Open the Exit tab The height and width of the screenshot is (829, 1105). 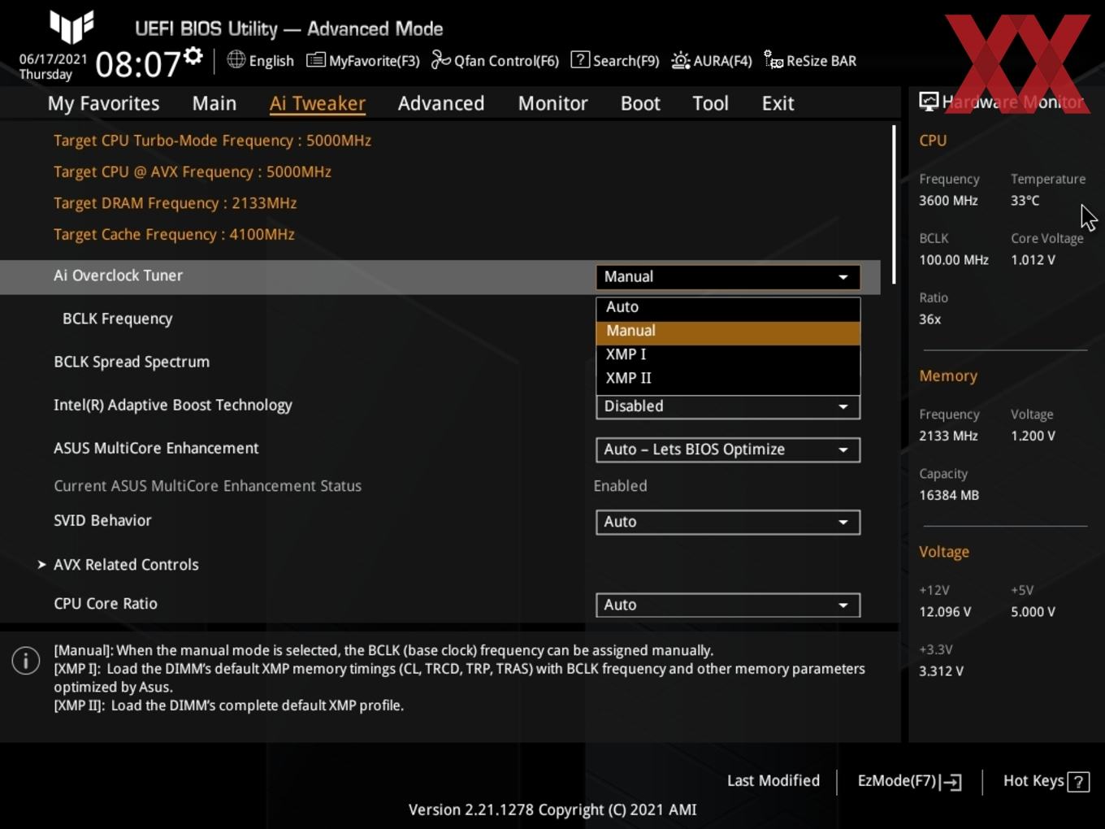pos(778,103)
